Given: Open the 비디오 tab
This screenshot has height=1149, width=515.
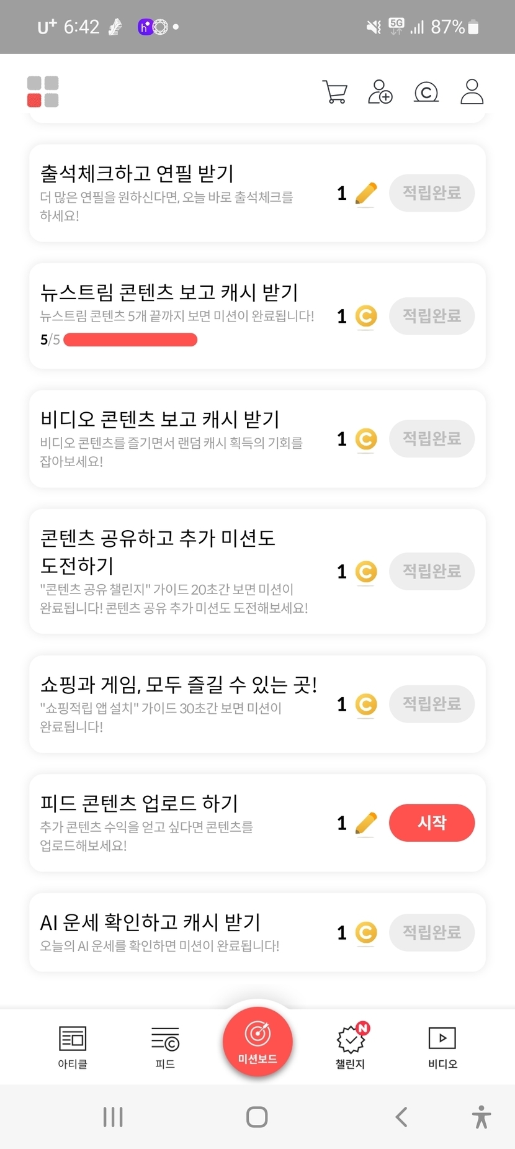Looking at the screenshot, I should pos(442,1047).
